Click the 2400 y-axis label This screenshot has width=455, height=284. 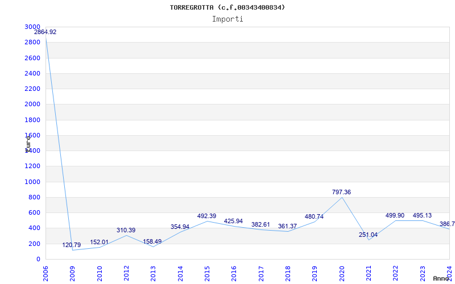click(32, 73)
